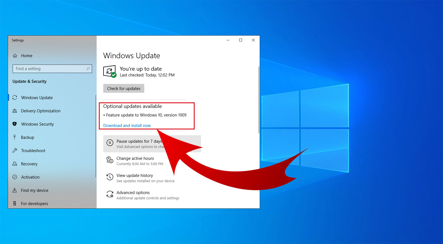The height and width of the screenshot is (244, 443).
Task: Click the Home icon in the sidebar
Action: tap(15, 56)
